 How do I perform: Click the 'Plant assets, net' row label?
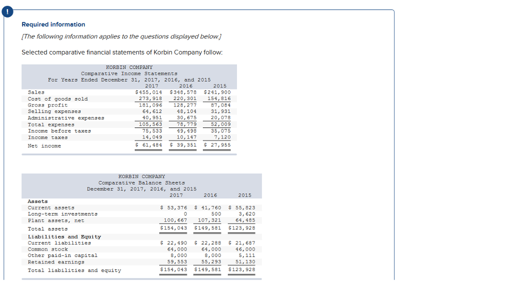(56, 220)
